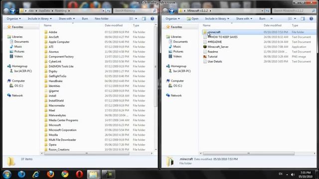Get help in the left Roaming window

(152, 19)
